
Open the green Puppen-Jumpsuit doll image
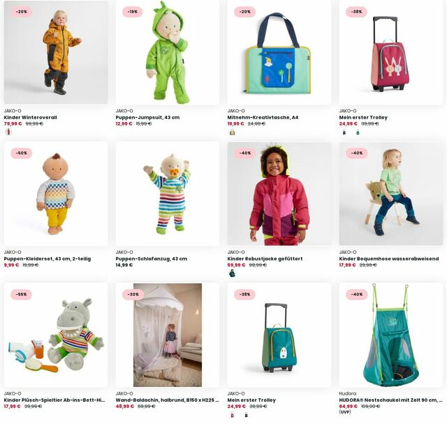coord(168,52)
